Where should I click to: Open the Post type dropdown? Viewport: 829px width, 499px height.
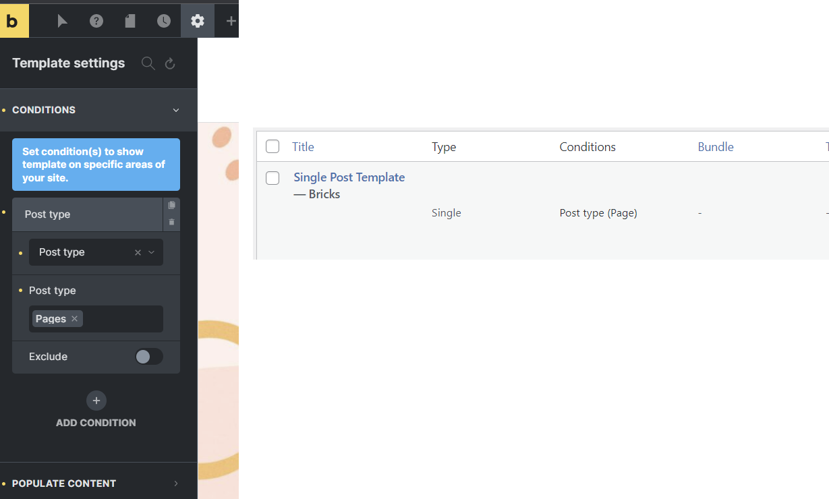pyautogui.click(x=151, y=252)
